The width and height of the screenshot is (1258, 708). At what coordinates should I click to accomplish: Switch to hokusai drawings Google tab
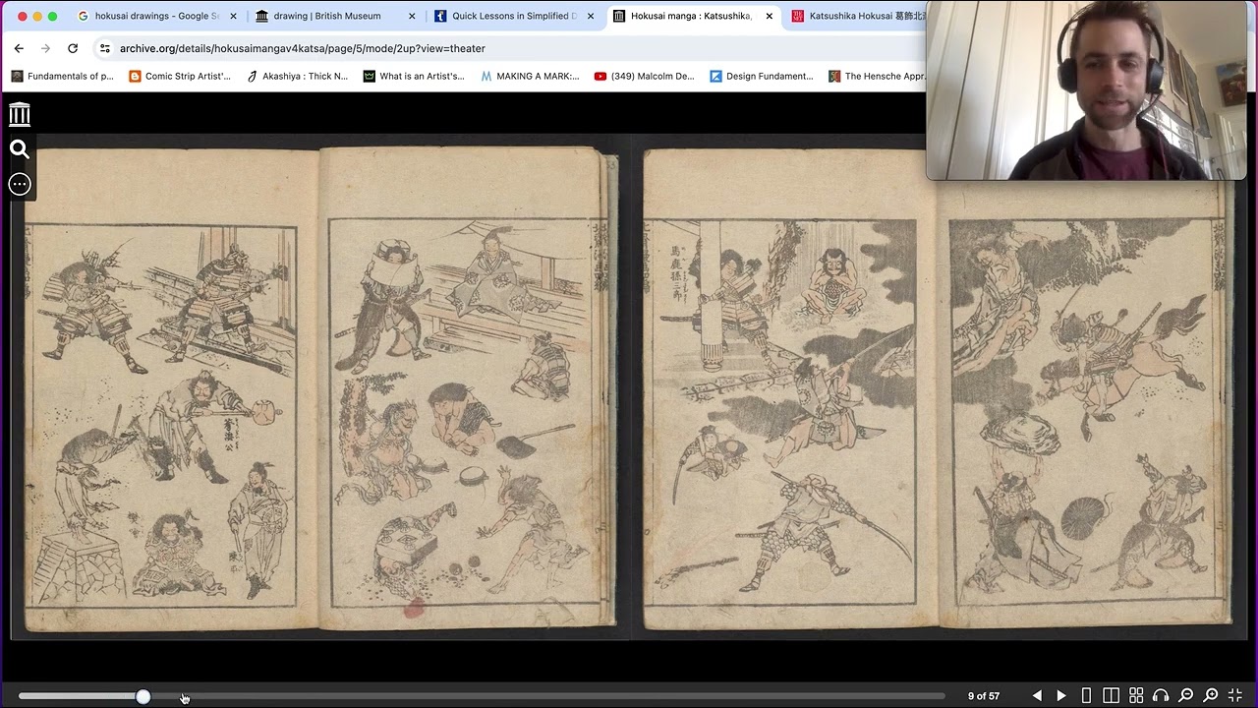pos(155,16)
